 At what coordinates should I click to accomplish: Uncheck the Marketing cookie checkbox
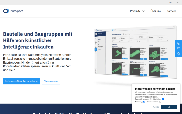tap(144, 102)
